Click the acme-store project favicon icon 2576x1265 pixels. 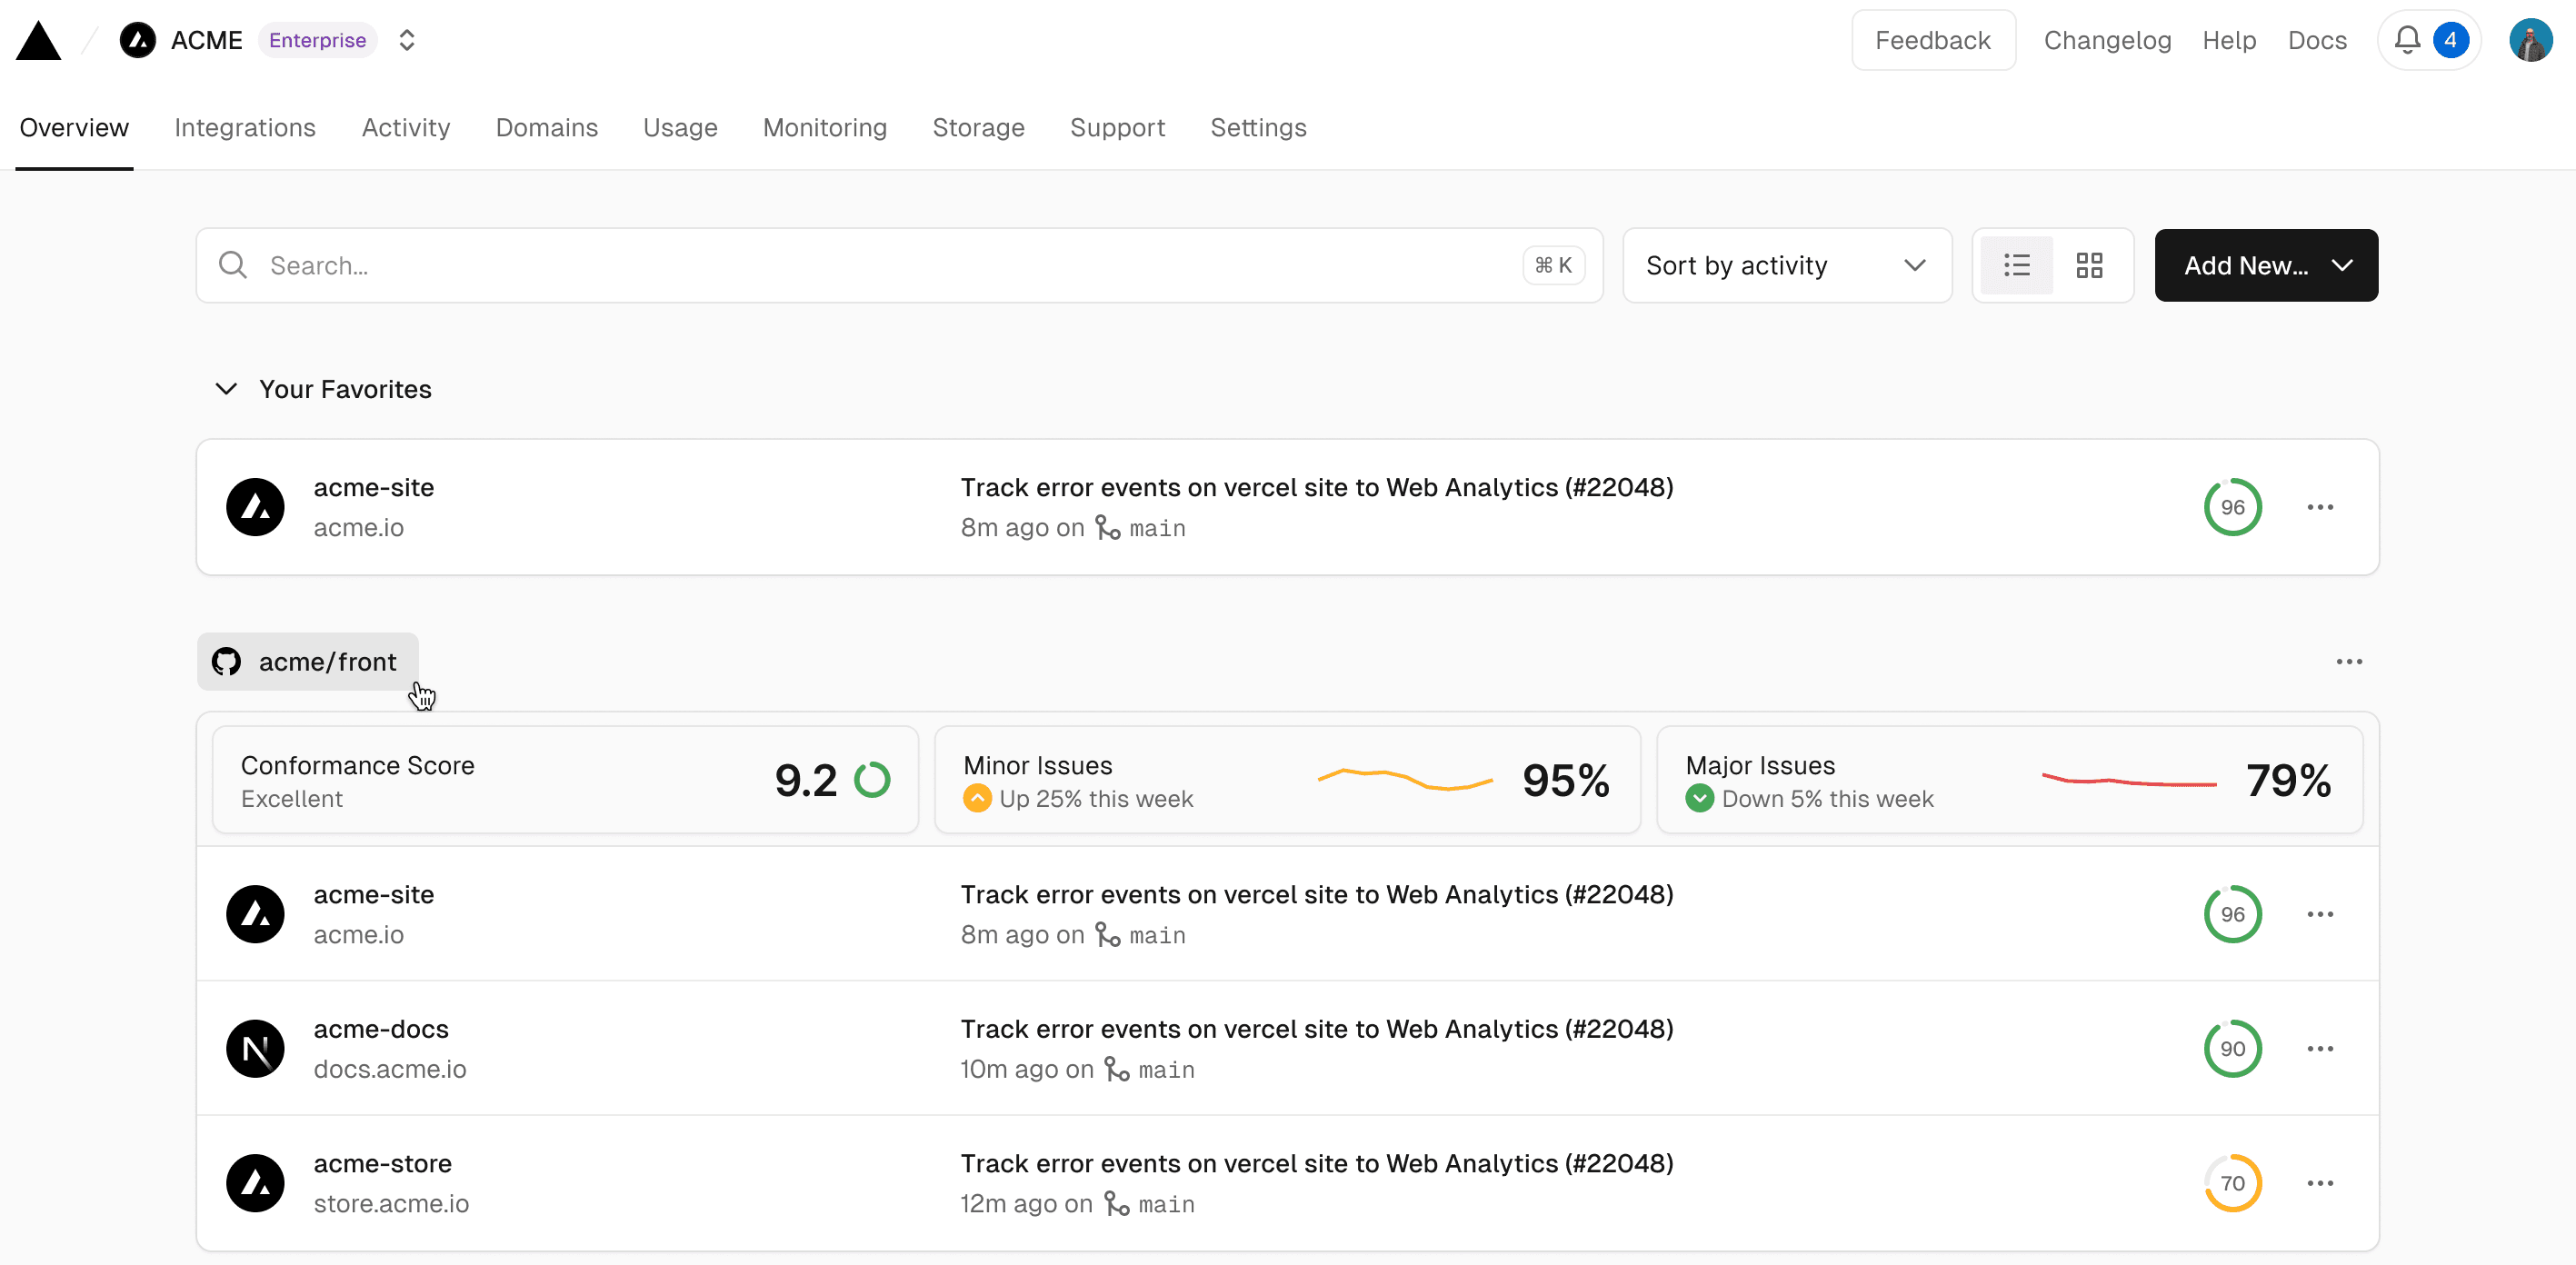[x=256, y=1183]
